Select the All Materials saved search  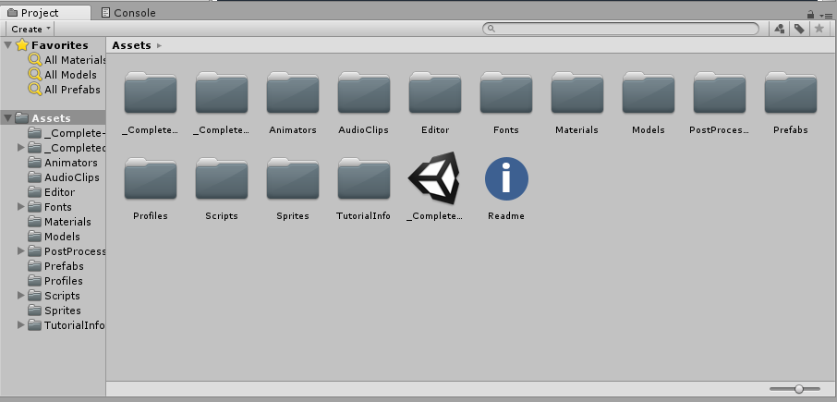tap(67, 60)
